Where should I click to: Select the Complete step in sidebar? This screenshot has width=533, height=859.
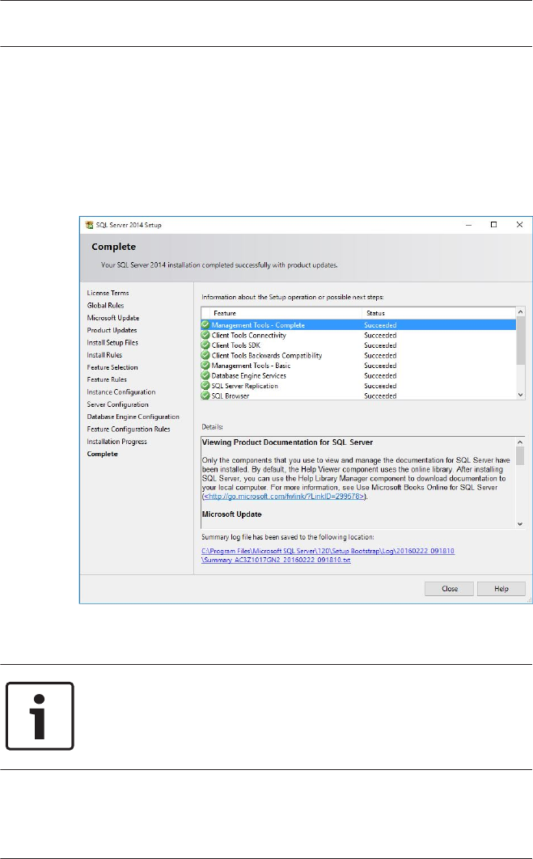(103, 454)
